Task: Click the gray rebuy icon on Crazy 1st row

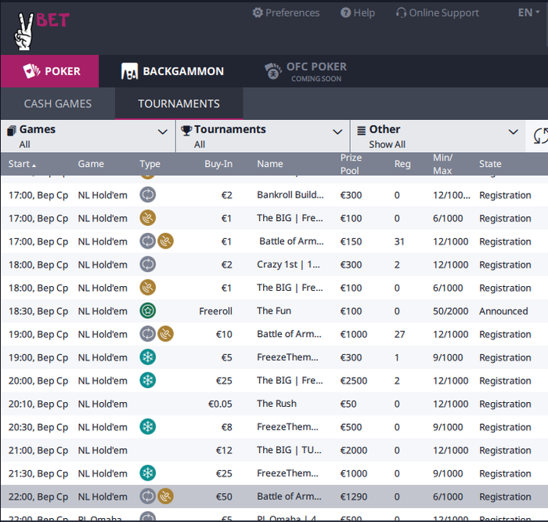Action: (148, 264)
